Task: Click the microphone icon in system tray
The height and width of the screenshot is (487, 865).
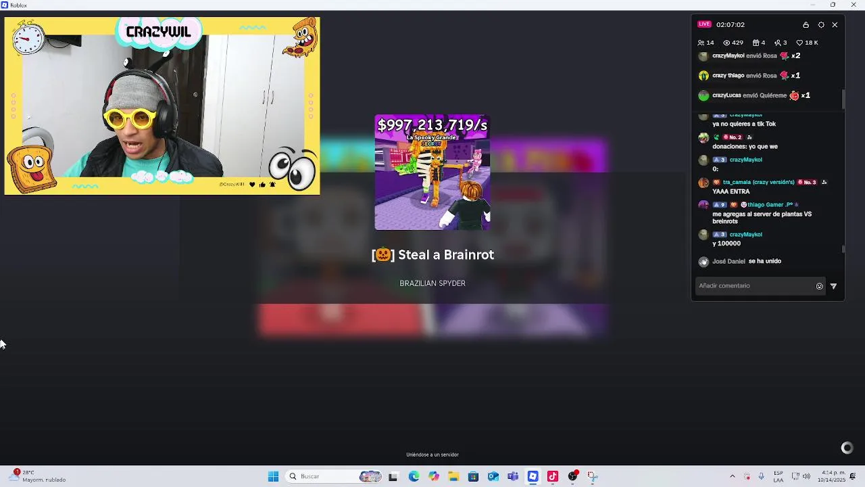Action: (x=761, y=476)
